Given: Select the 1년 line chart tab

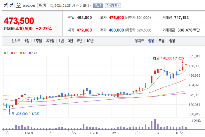Looking at the screenshot, I should point(61,41).
